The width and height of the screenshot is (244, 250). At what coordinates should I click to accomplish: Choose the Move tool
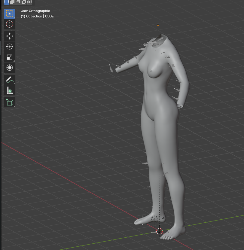point(10,36)
